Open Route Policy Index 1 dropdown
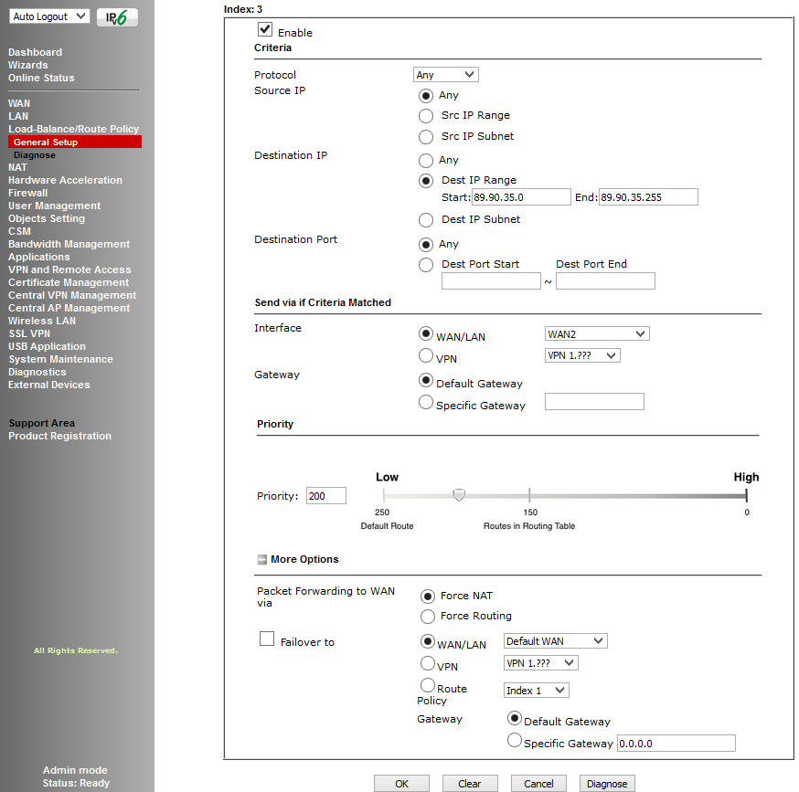The image size is (799, 792). pyautogui.click(x=536, y=691)
